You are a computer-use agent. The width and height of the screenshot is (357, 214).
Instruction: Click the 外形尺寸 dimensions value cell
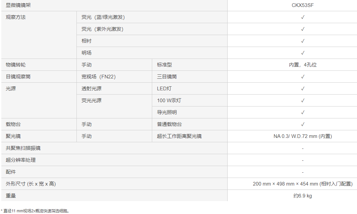pos(302,184)
